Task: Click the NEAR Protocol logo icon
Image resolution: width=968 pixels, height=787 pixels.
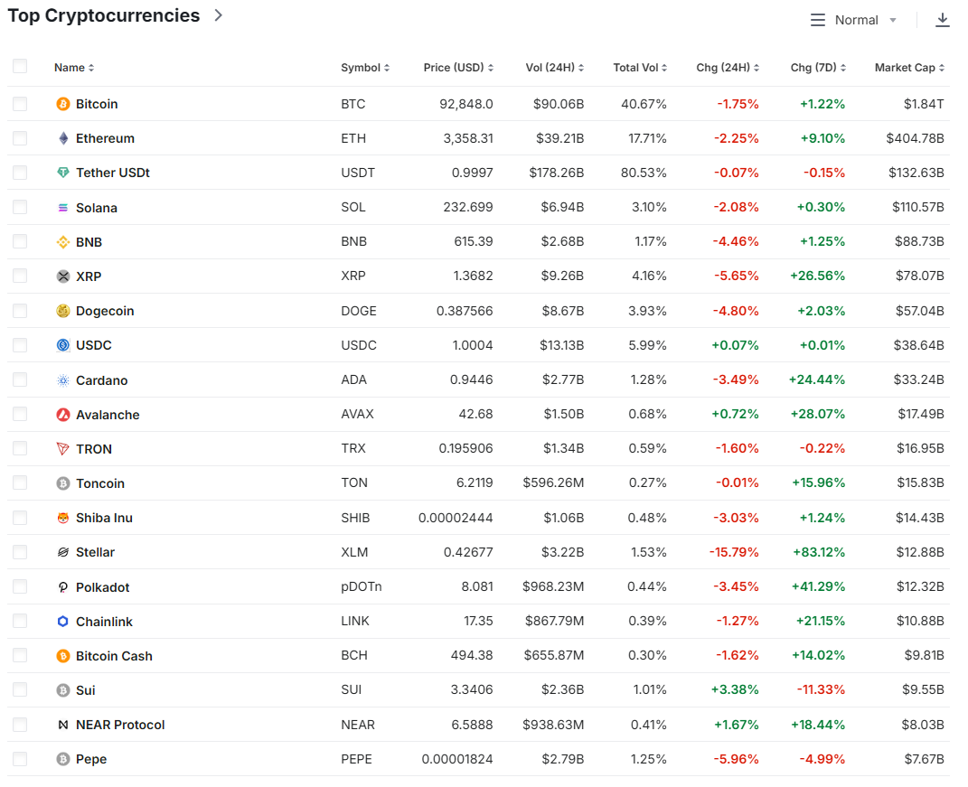Action: click(63, 725)
